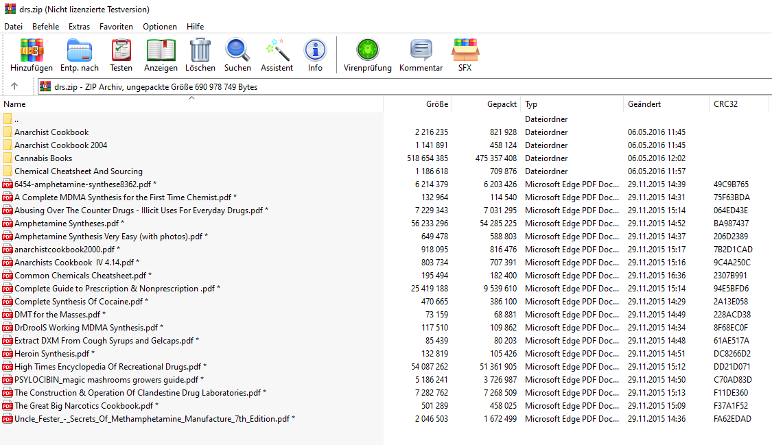Launch the Assistent wizard icon
The width and height of the screenshot is (772, 445).
click(277, 50)
